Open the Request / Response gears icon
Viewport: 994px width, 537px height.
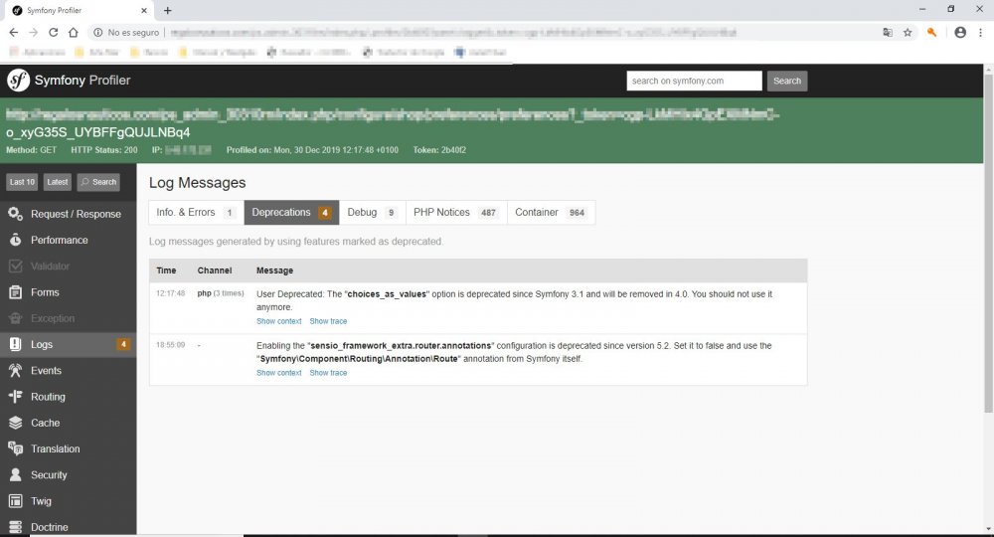click(16, 214)
